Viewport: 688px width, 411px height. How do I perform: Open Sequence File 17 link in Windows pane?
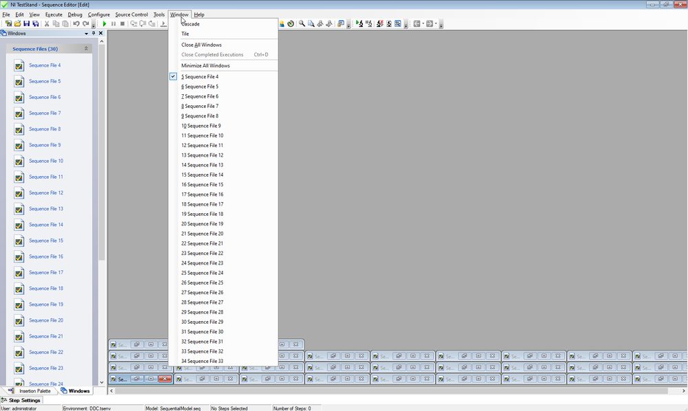tap(46, 272)
